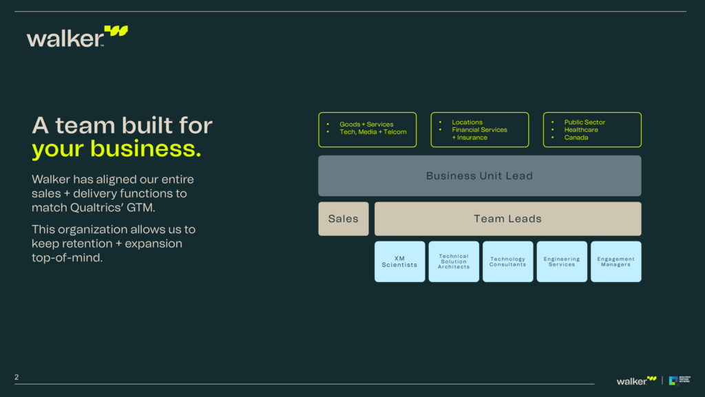Click the slide number 2
Image resolution: width=705 pixels, height=397 pixels.
[17, 377]
